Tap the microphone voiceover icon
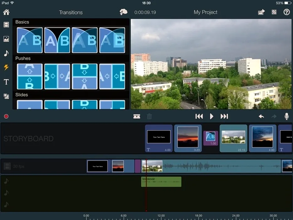The height and width of the screenshot is (220, 293). click(x=286, y=116)
